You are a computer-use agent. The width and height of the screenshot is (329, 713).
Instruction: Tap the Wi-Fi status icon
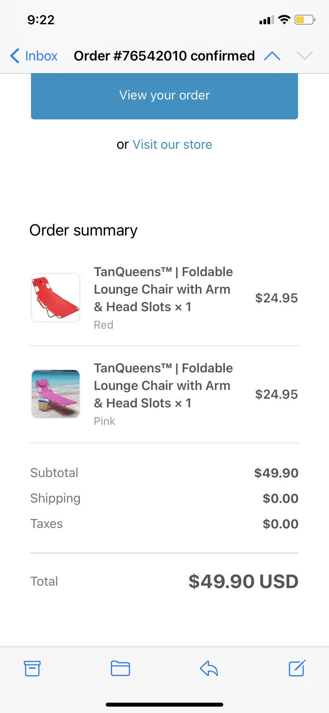(284, 20)
